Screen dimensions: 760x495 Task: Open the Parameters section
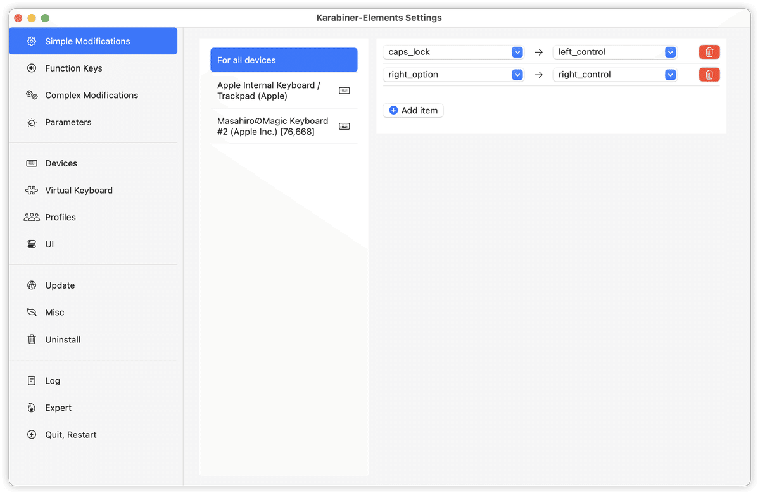(93, 122)
